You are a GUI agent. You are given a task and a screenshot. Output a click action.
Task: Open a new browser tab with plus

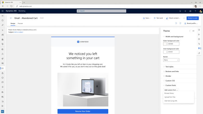(24, 2)
